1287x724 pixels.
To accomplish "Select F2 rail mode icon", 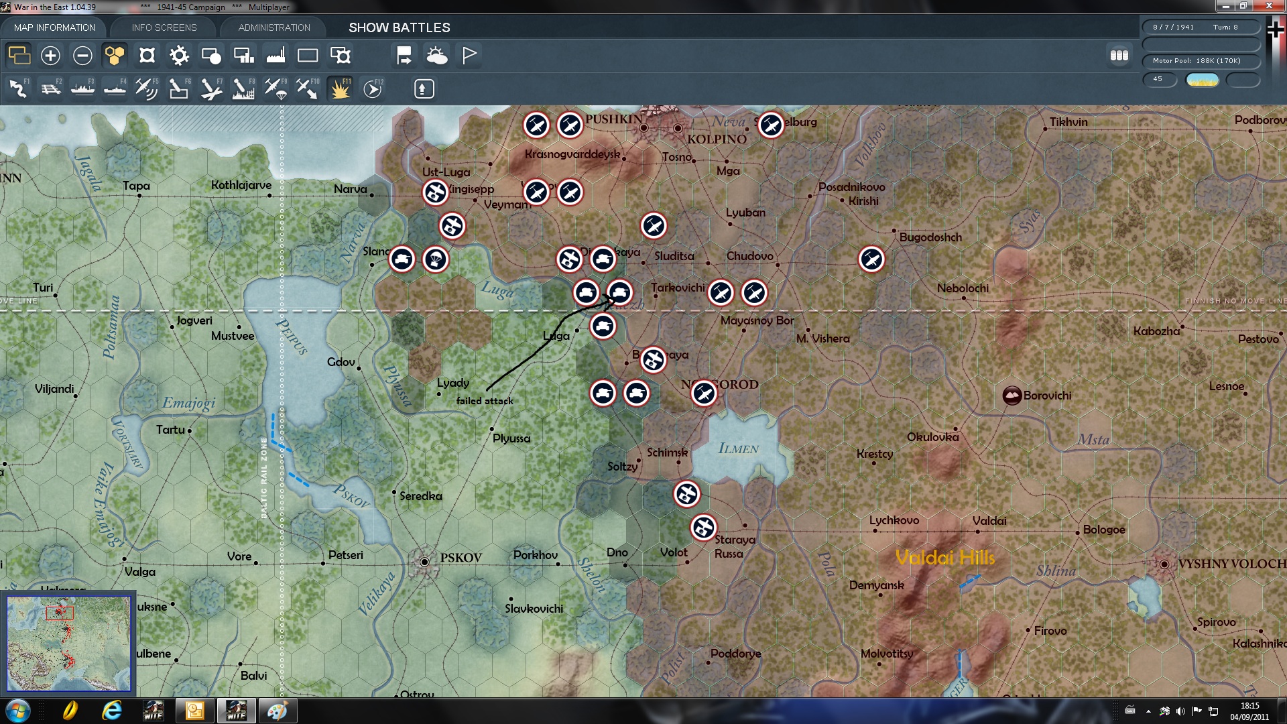I will pyautogui.click(x=51, y=88).
